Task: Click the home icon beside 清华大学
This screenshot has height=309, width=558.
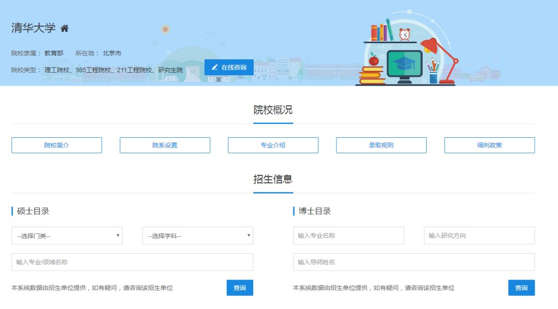Action: click(x=65, y=28)
